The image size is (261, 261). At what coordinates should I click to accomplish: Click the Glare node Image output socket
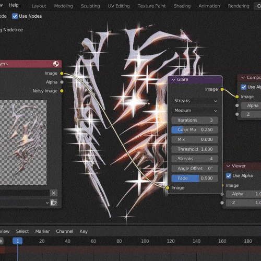(x=222, y=89)
